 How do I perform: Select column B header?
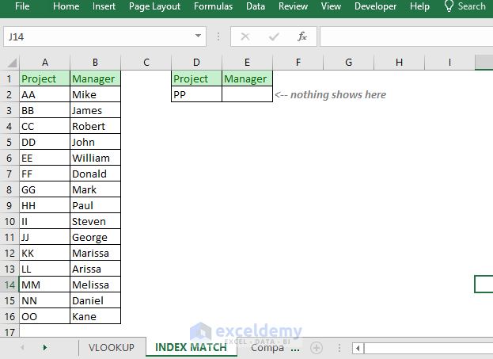click(95, 63)
